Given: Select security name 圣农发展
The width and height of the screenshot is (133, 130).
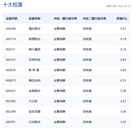Looking at the screenshot, I should (x=35, y=112).
